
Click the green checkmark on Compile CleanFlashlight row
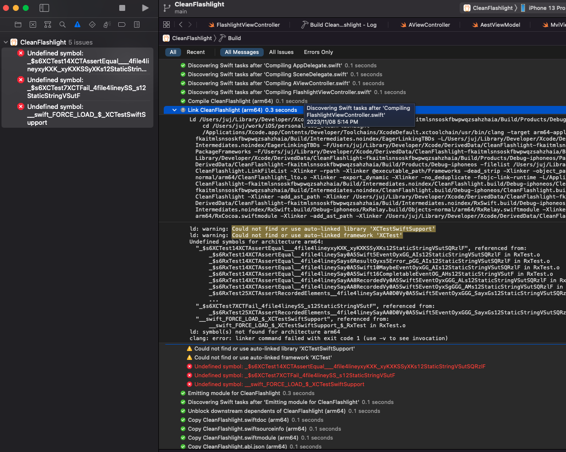(183, 101)
